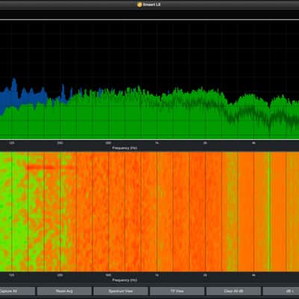Switch to TF View
The height and width of the screenshot is (299, 299).
[177, 291]
